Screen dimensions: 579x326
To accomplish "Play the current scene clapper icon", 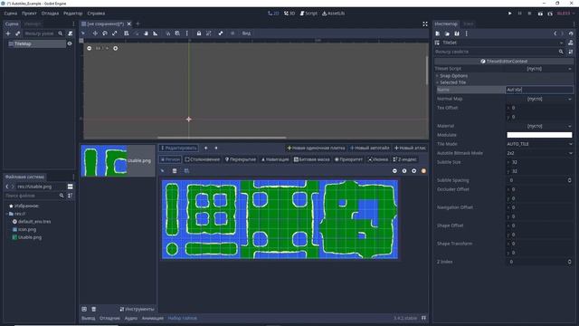I will [540, 14].
